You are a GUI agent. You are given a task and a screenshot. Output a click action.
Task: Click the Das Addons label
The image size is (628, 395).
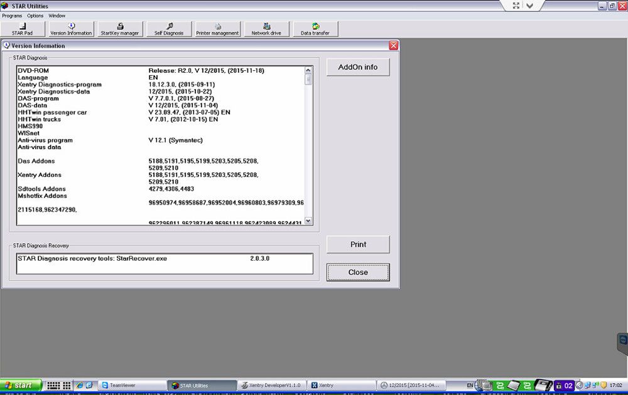[x=36, y=161]
